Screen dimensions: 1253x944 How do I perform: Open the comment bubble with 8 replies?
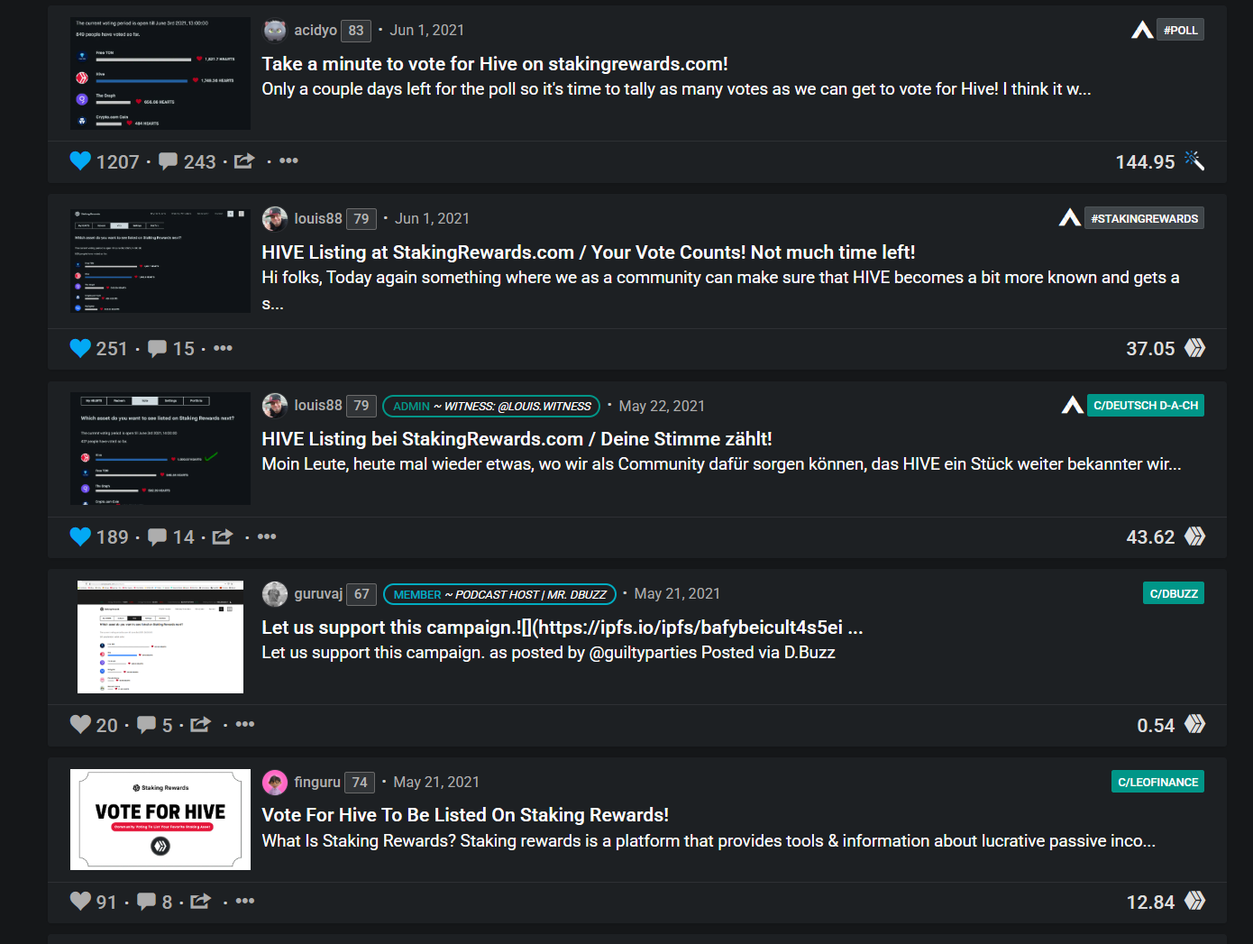(146, 901)
